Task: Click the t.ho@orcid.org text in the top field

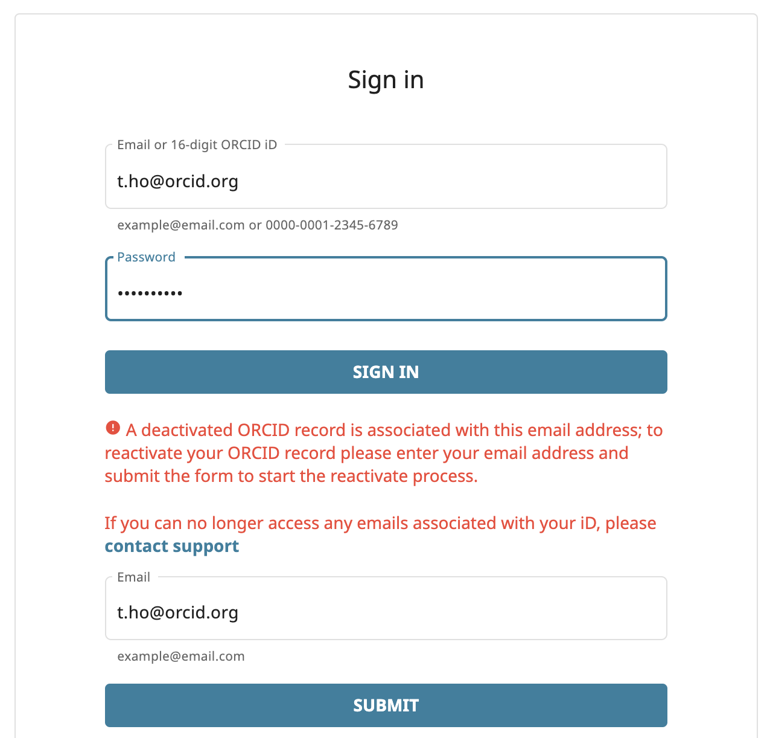Action: tap(178, 181)
